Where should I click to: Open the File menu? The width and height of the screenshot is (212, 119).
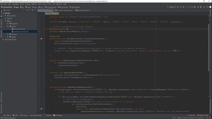click(x=2, y=4)
